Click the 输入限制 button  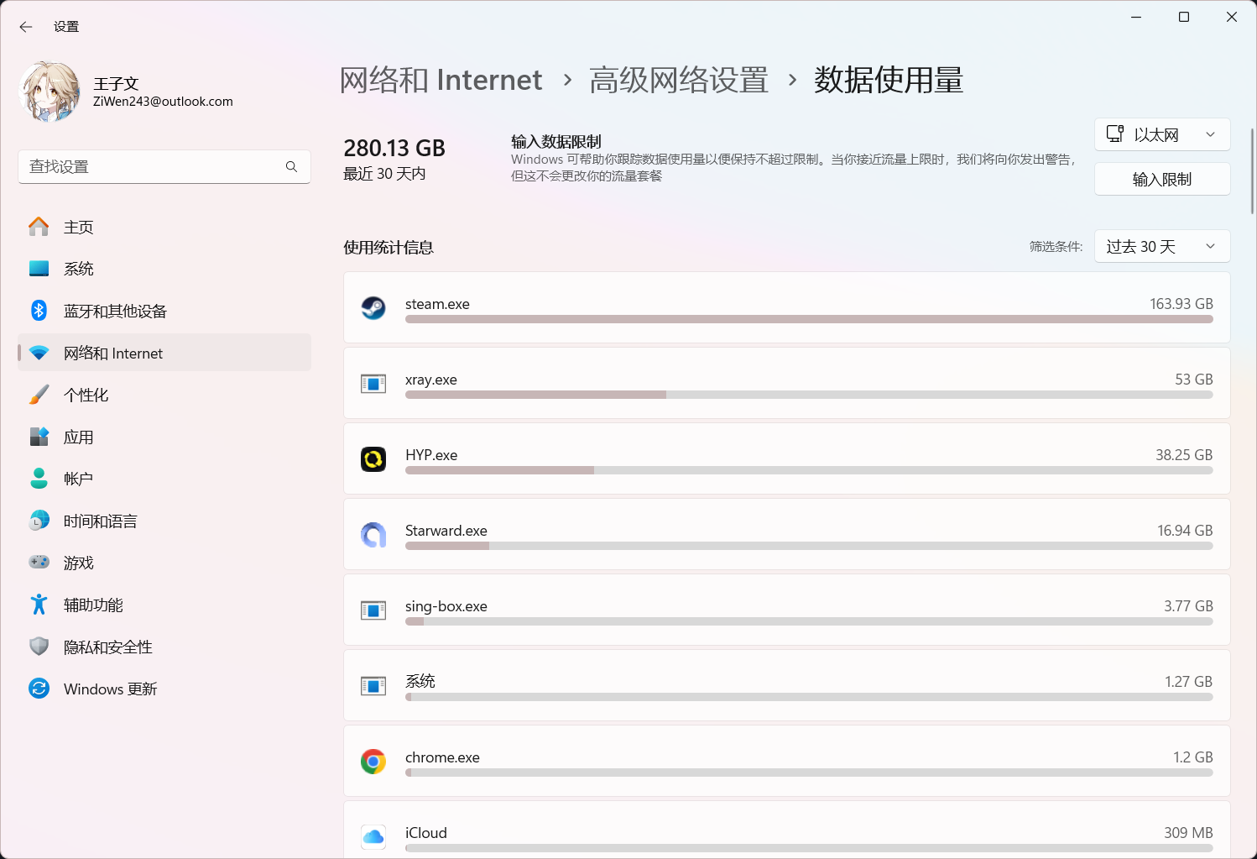tap(1161, 179)
